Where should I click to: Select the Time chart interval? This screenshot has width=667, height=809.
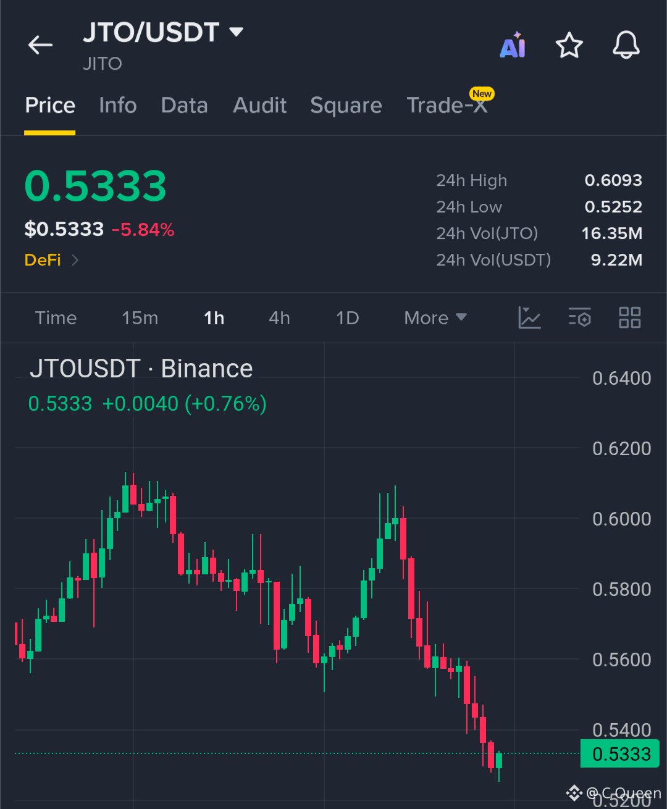click(56, 318)
